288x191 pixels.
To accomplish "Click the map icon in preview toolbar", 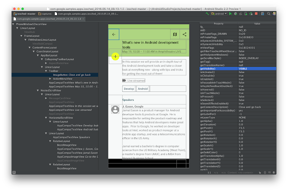I will pyautogui.click(x=175, y=35).
